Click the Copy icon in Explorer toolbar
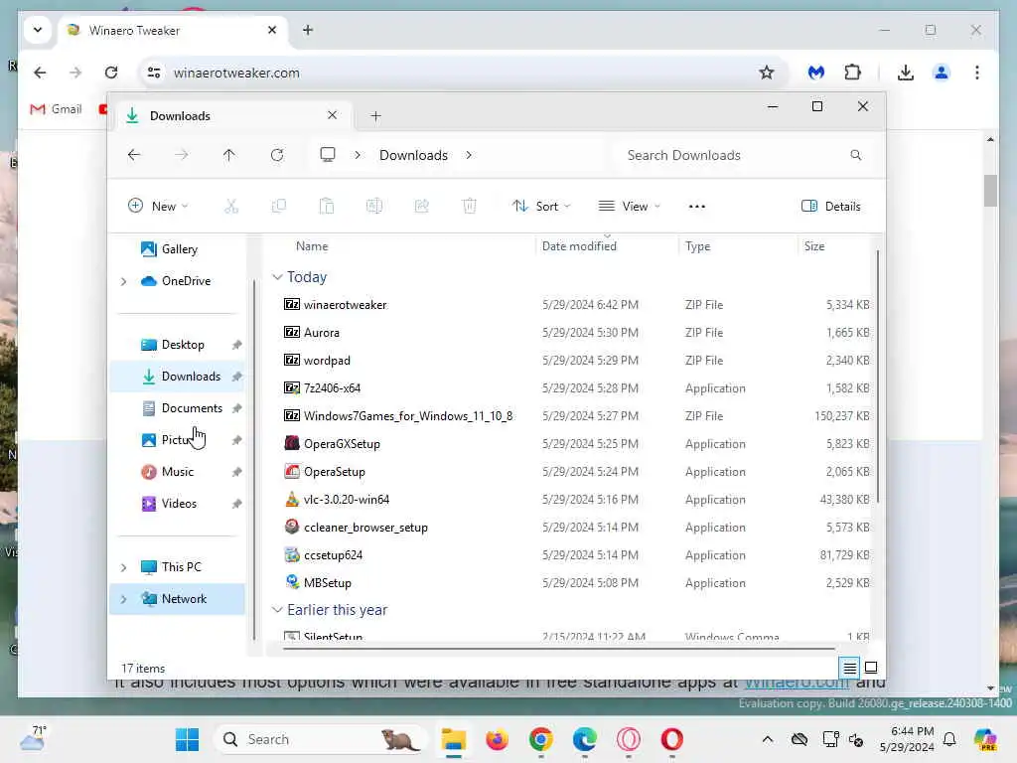This screenshot has width=1017, height=763. (279, 207)
